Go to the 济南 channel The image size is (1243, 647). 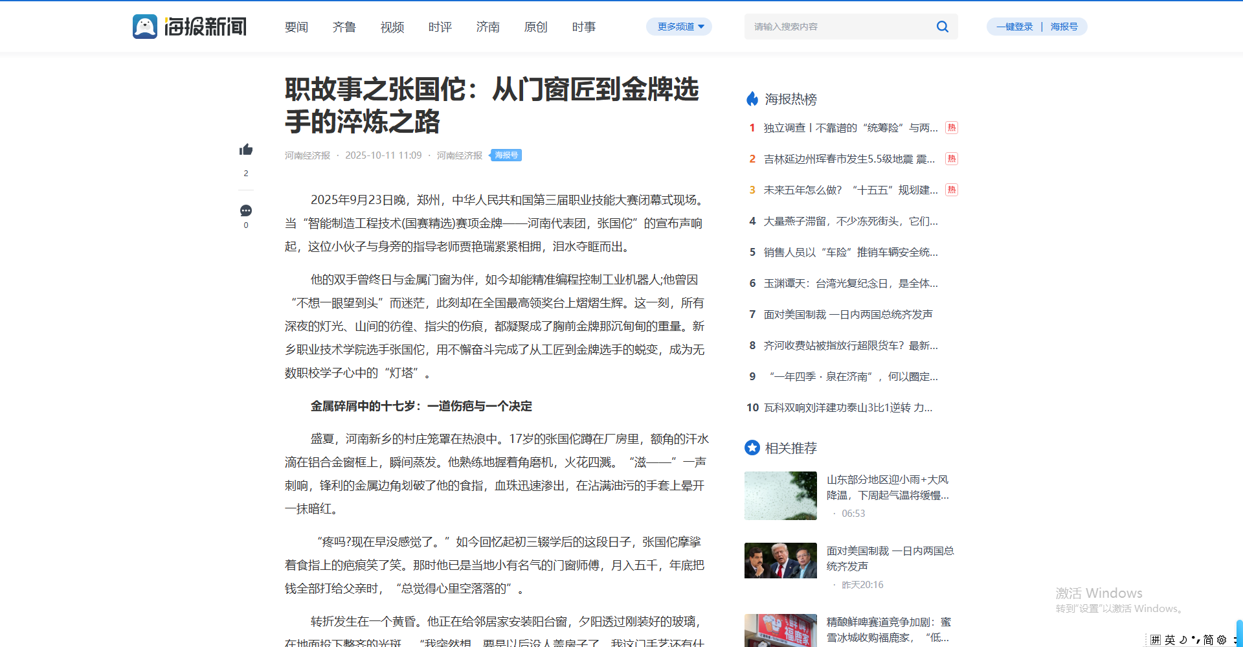tap(488, 27)
